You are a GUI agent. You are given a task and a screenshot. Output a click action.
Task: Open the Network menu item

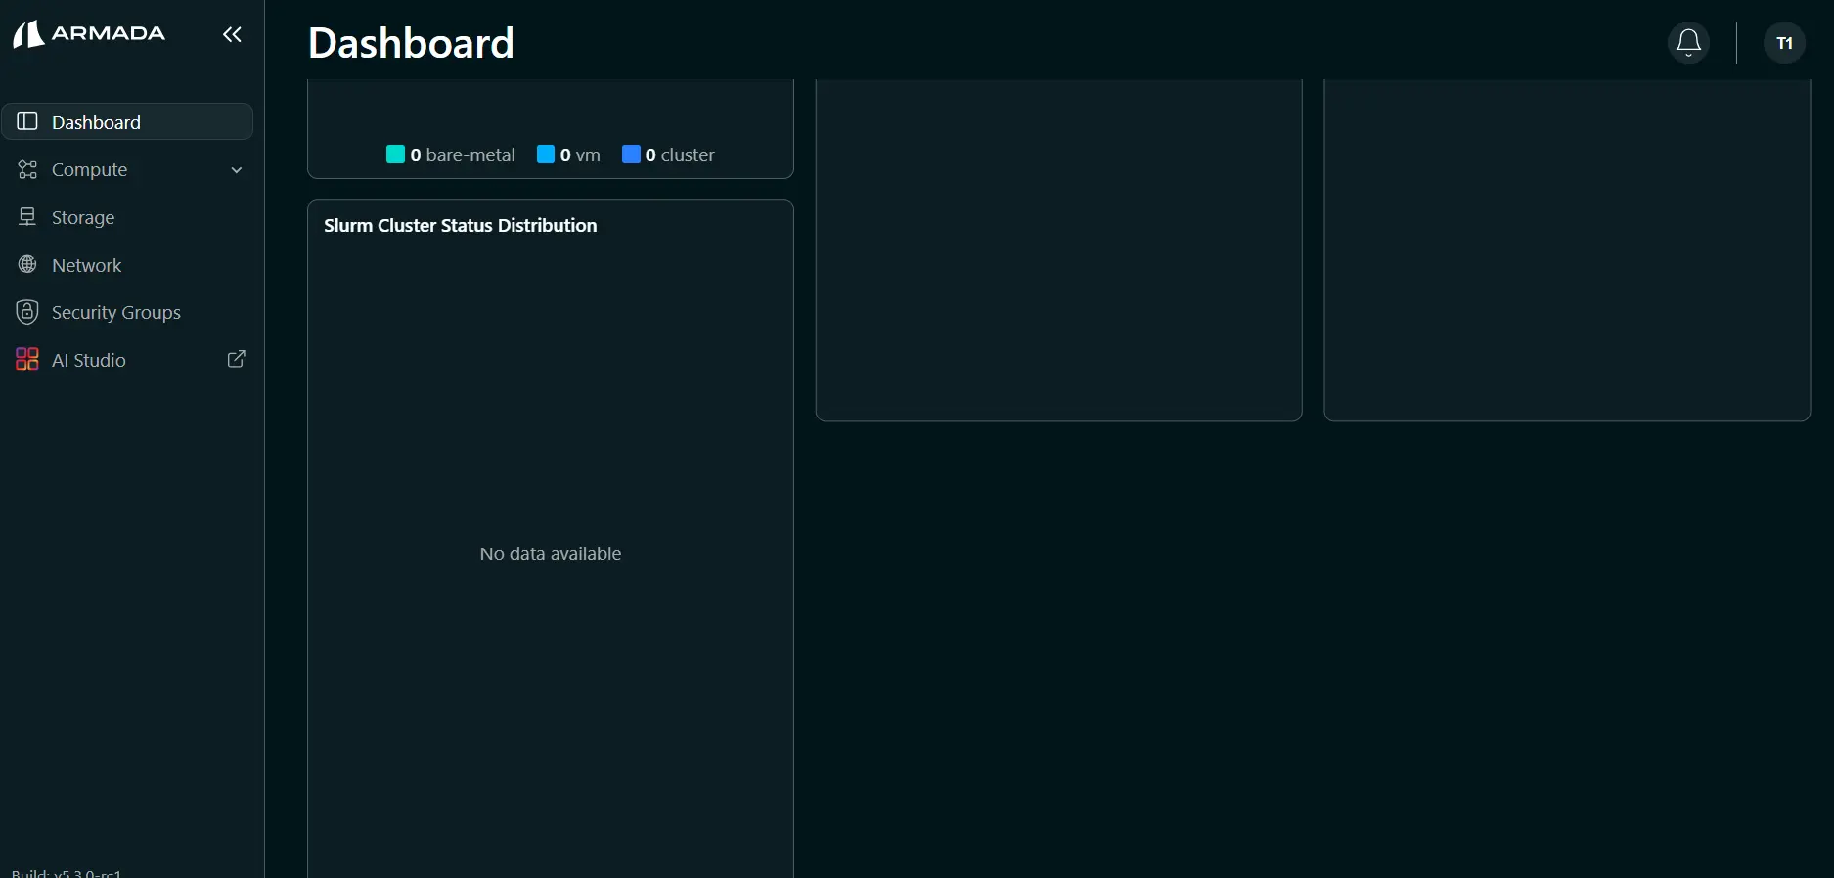pos(127,264)
